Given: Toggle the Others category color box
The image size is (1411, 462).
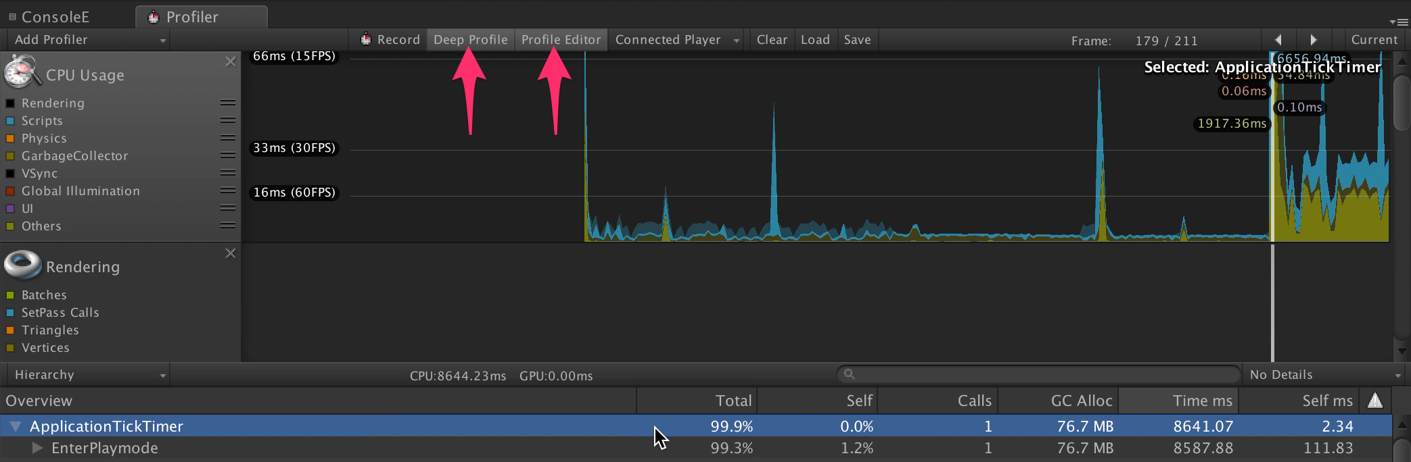Looking at the screenshot, I should [x=10, y=226].
